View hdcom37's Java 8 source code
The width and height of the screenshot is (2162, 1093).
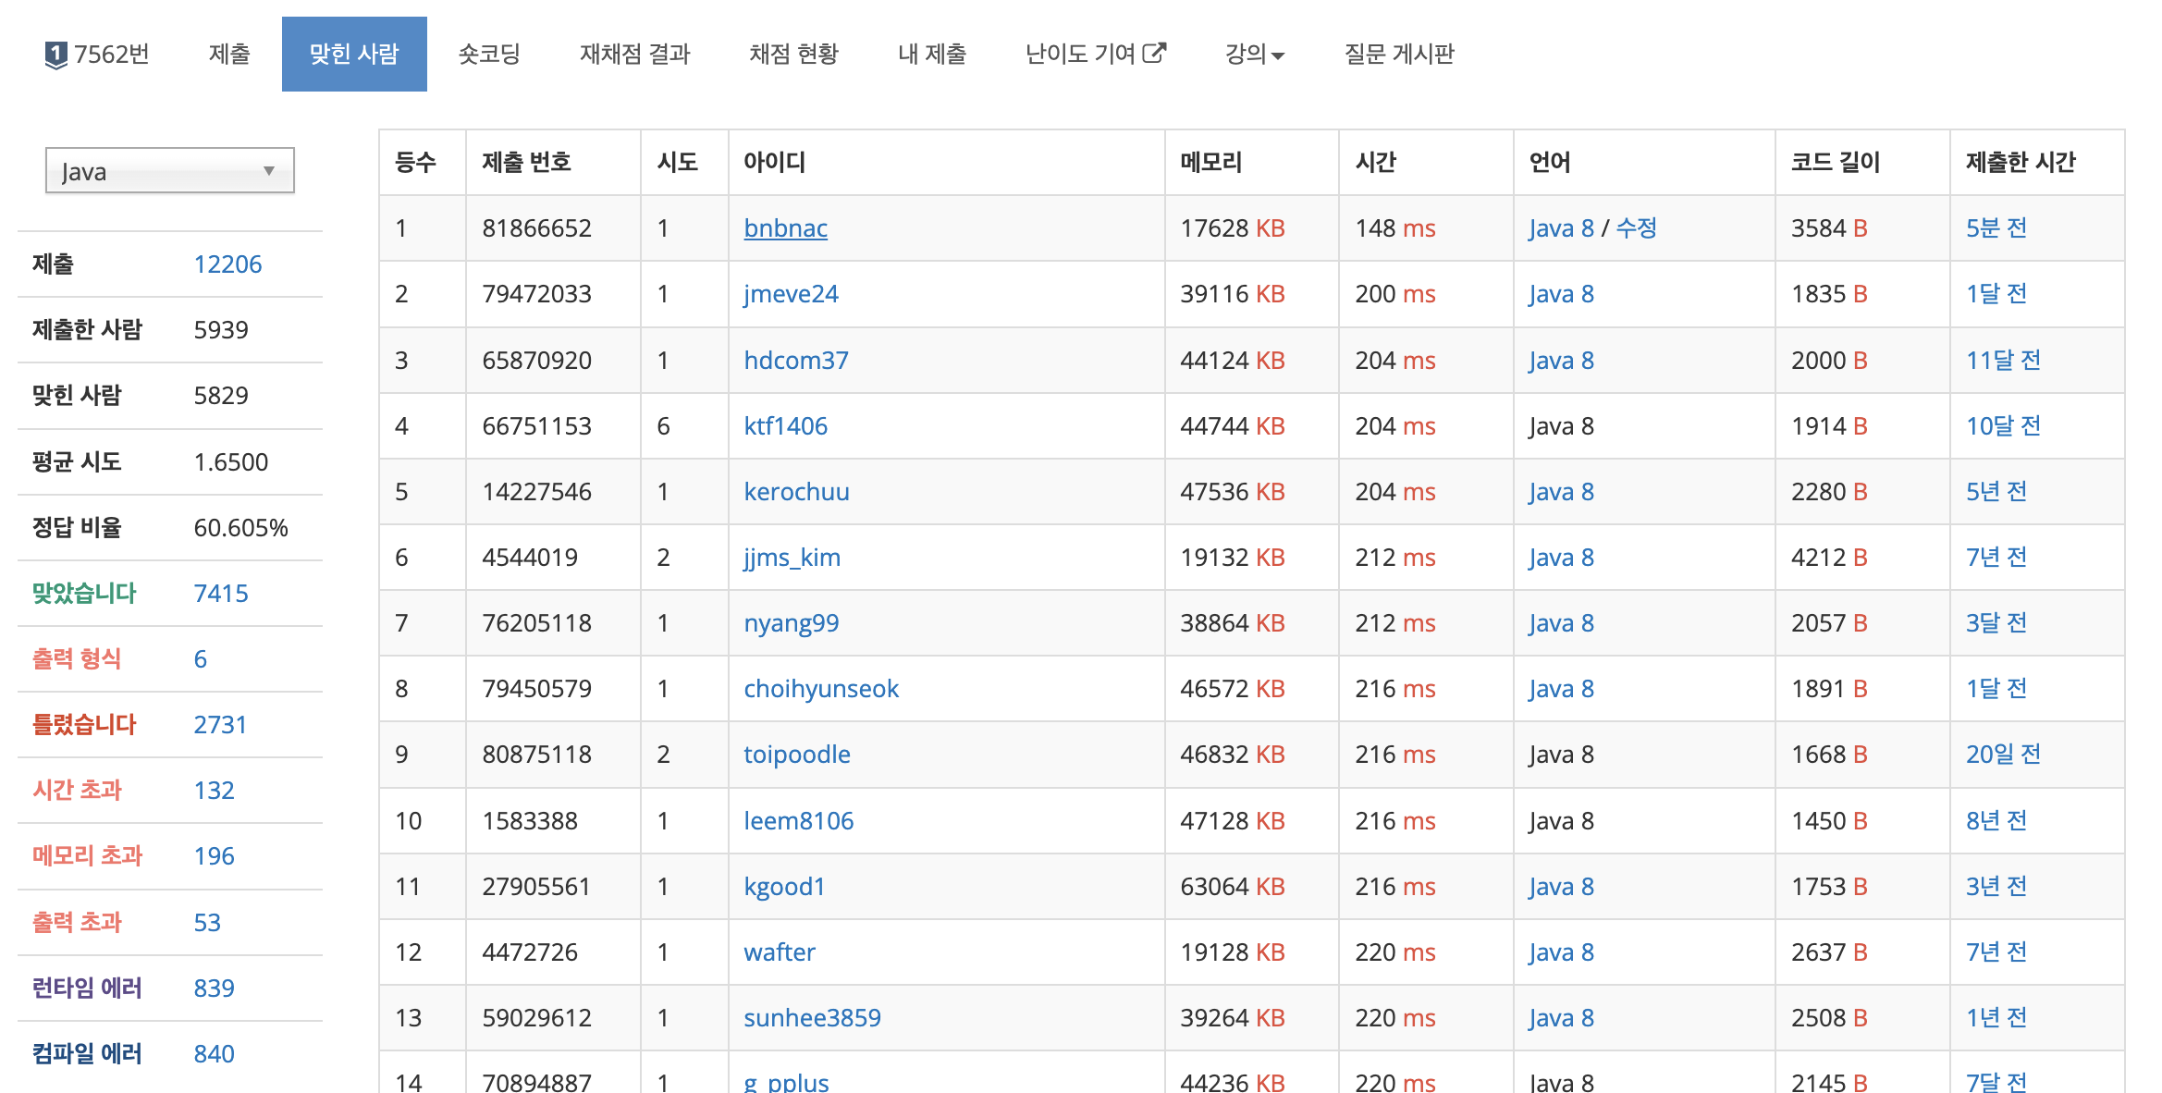(1562, 361)
